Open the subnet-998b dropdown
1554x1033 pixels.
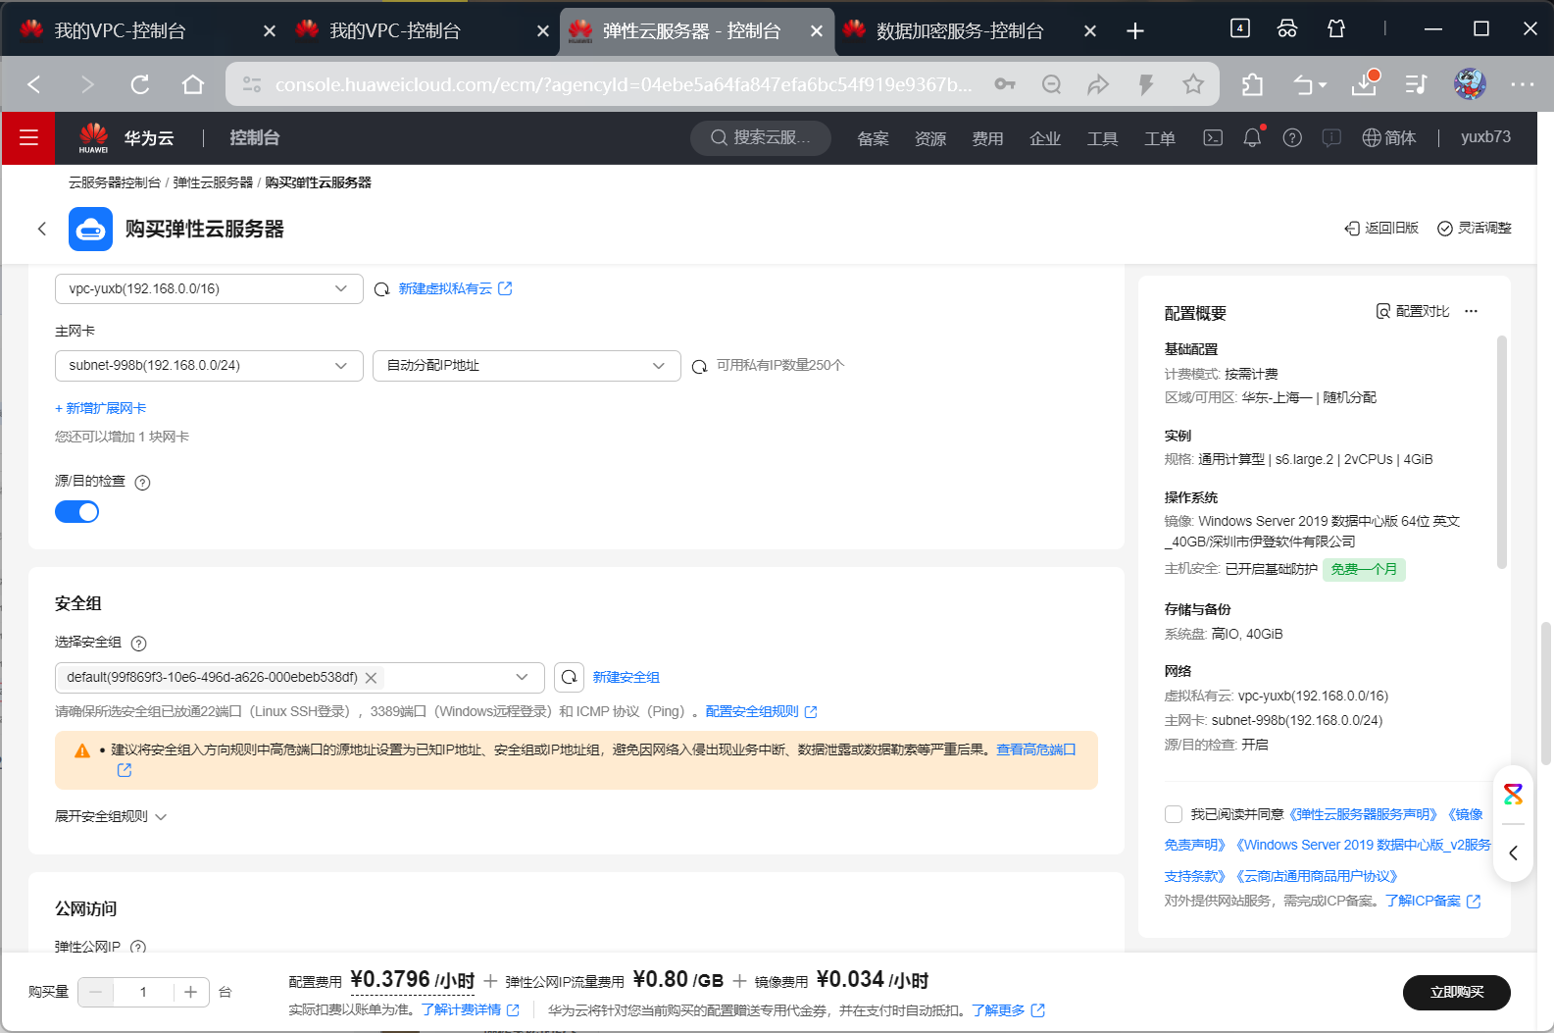209,365
